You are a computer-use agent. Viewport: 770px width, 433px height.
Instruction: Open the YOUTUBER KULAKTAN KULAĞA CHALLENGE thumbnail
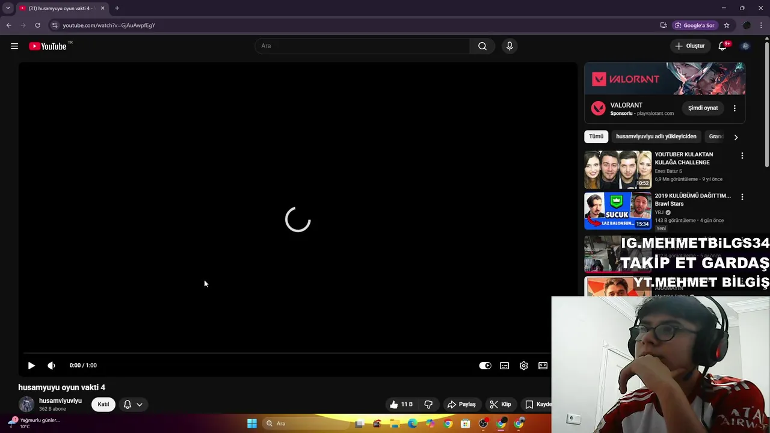(618, 170)
